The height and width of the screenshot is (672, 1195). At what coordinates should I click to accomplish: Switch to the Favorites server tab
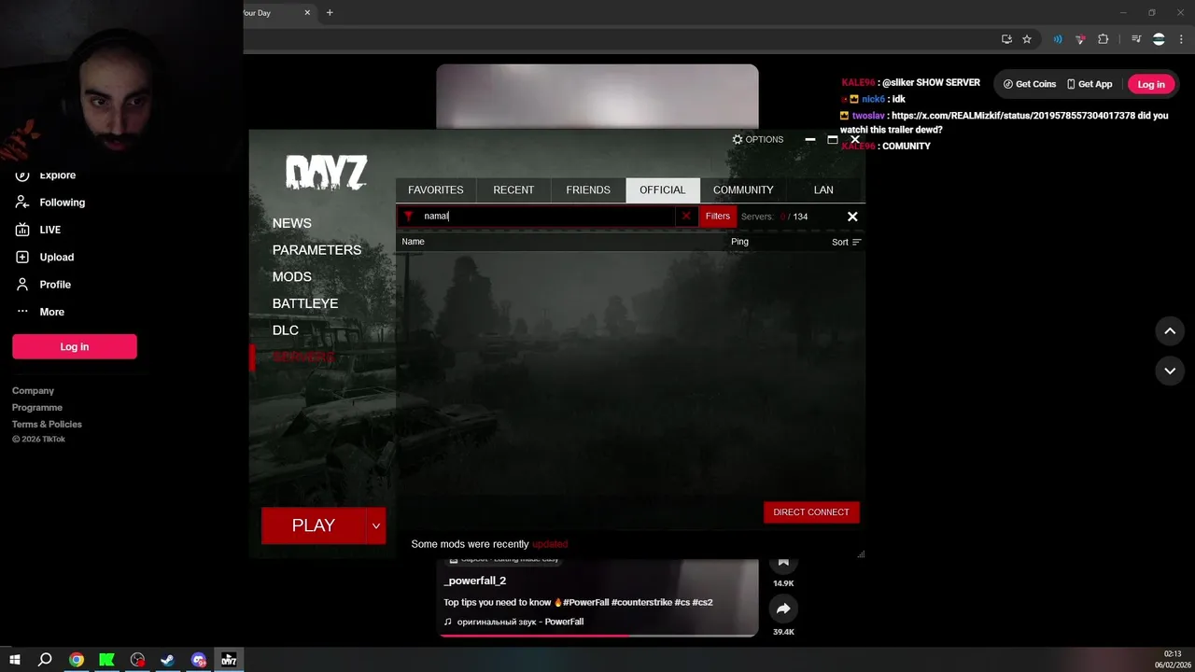coord(436,189)
